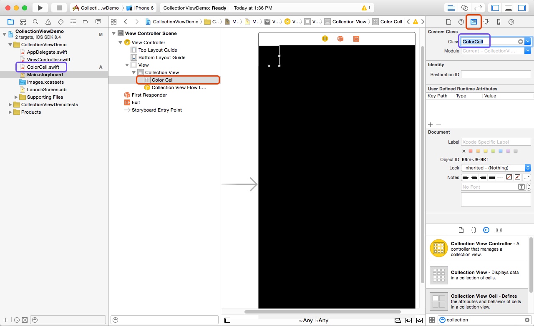Toggle library icon grid view
Screen dimensions: 534x326
[432, 320]
